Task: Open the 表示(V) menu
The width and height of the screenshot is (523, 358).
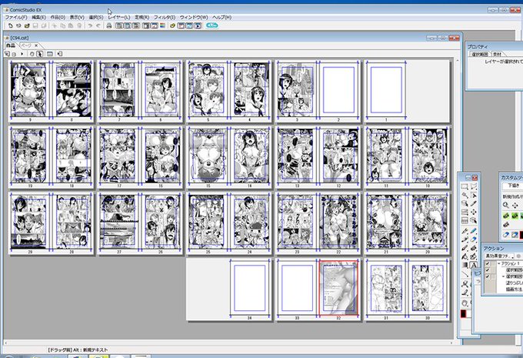Action: [77, 17]
